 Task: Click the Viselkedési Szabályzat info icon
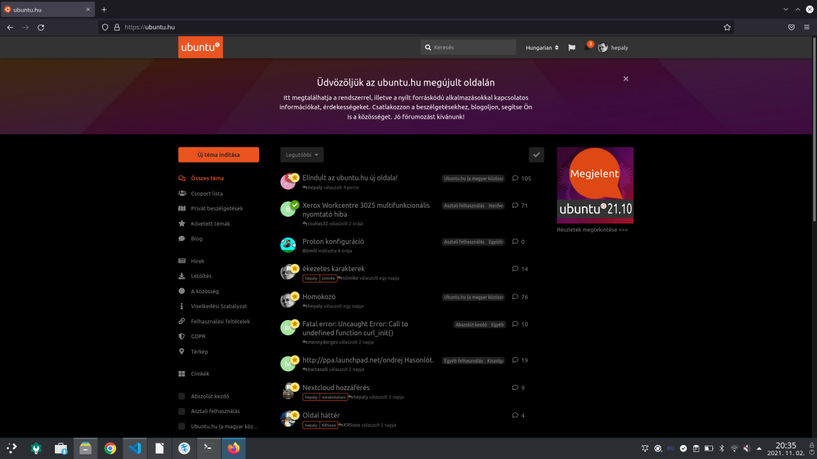pyautogui.click(x=182, y=307)
